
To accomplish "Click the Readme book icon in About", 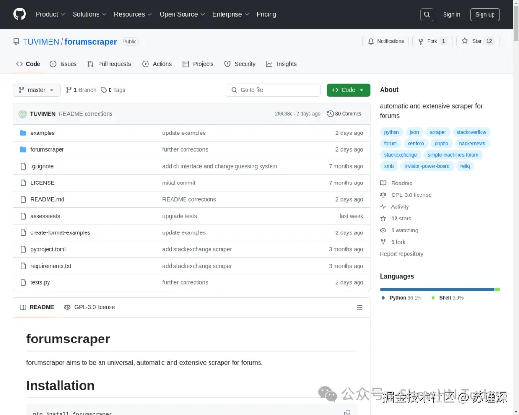I will click(383, 183).
